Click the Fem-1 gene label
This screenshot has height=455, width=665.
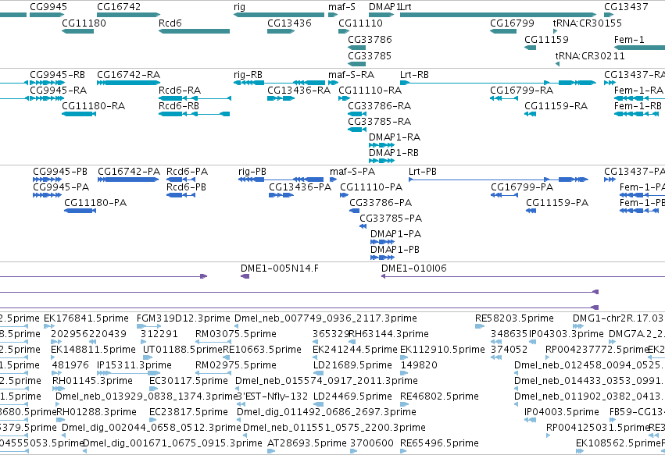click(629, 39)
